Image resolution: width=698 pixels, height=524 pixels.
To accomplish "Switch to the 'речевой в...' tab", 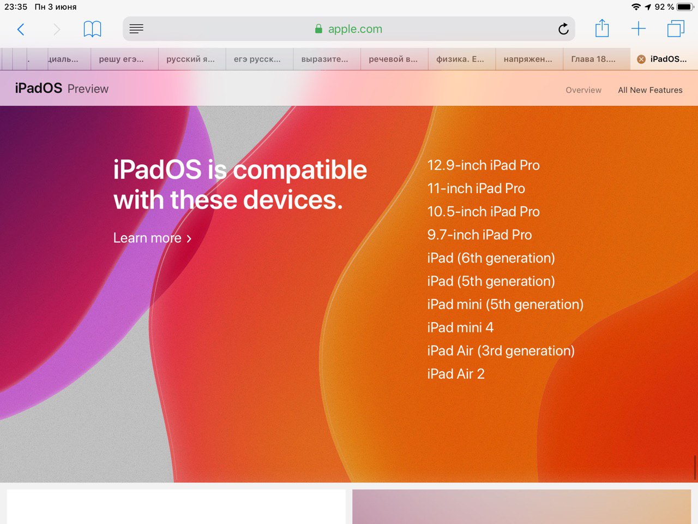I will tap(394, 59).
